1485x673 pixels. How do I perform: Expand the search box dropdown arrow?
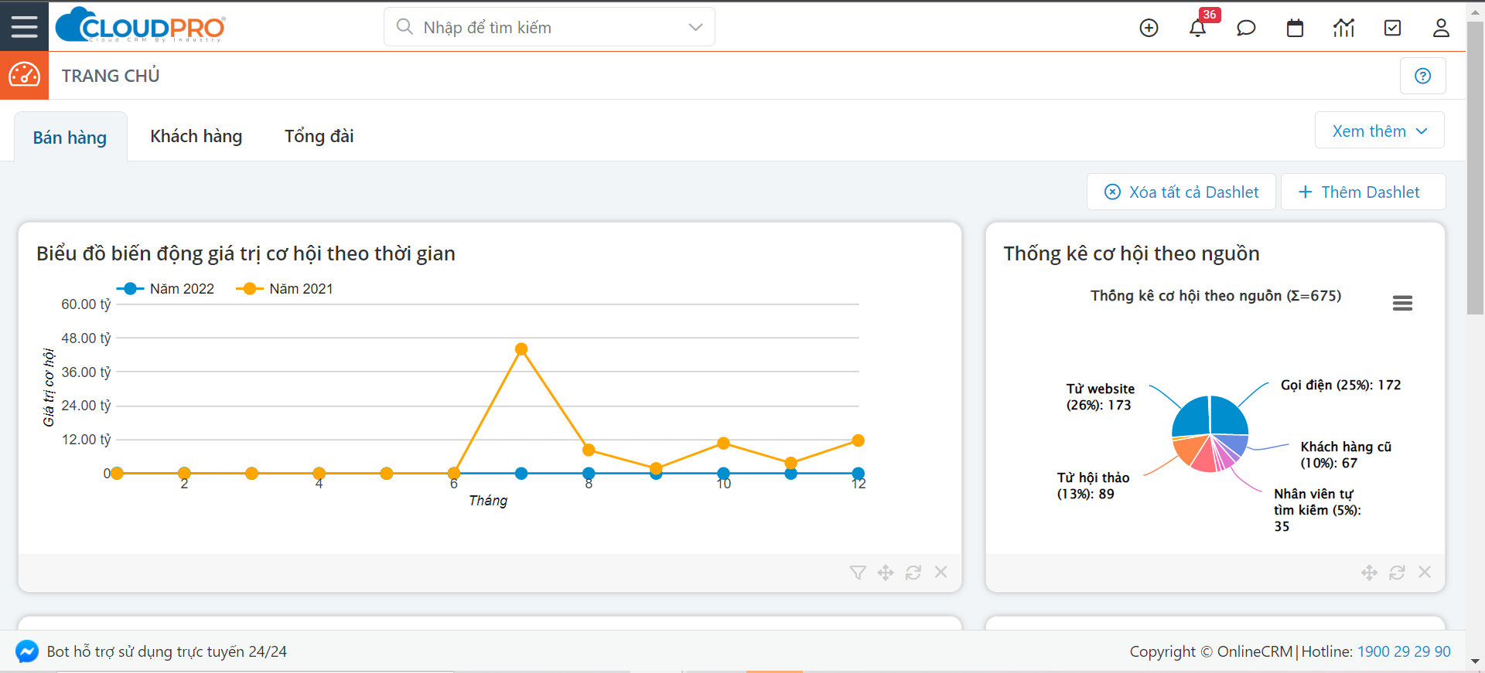(x=695, y=27)
